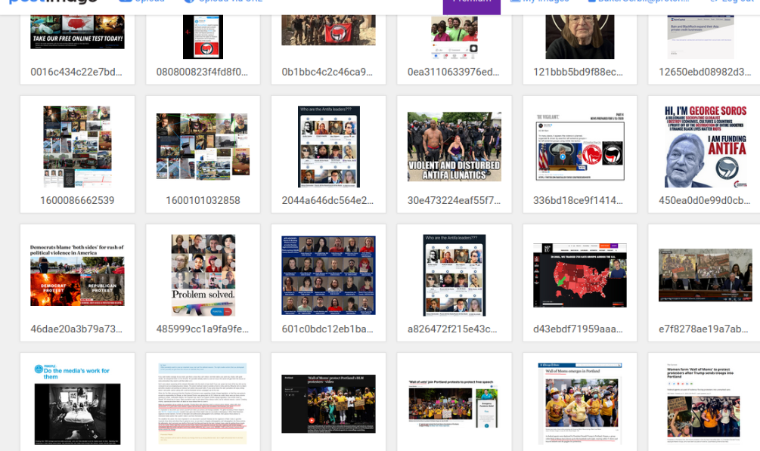Viewport: 760px width, 451px height.
Task: Select the red US map thumbnail
Action: [579, 275]
